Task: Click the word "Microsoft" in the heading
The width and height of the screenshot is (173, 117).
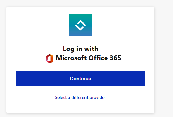Action: pyautogui.click(x=71, y=58)
